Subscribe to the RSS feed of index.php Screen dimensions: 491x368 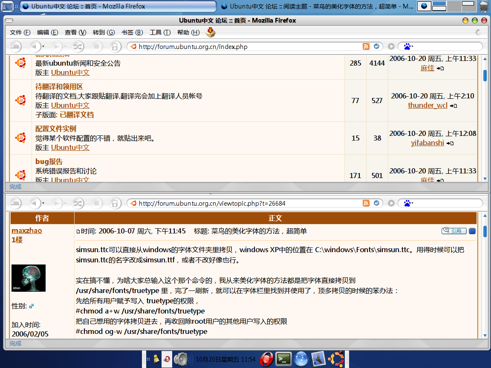[x=366, y=46]
